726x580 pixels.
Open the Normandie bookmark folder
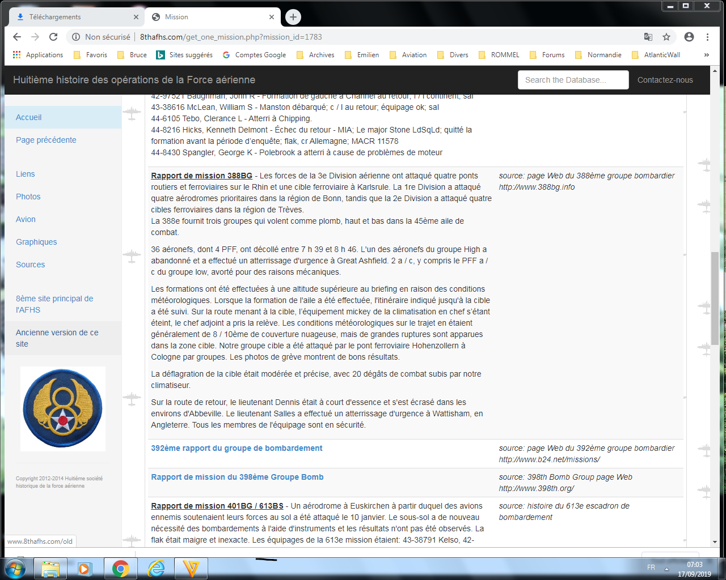(x=598, y=55)
